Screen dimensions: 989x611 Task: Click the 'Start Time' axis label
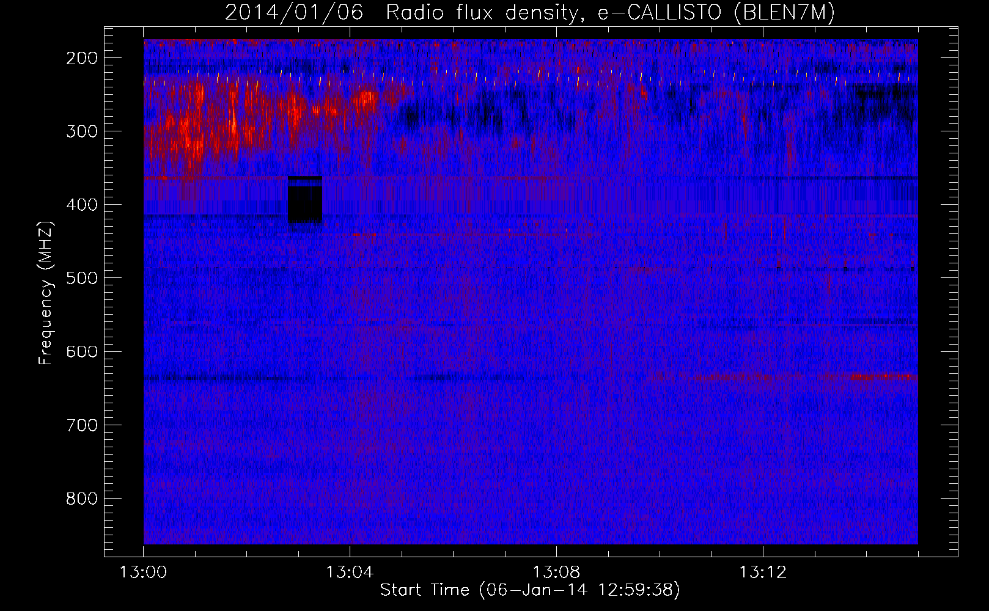pyautogui.click(x=530, y=590)
